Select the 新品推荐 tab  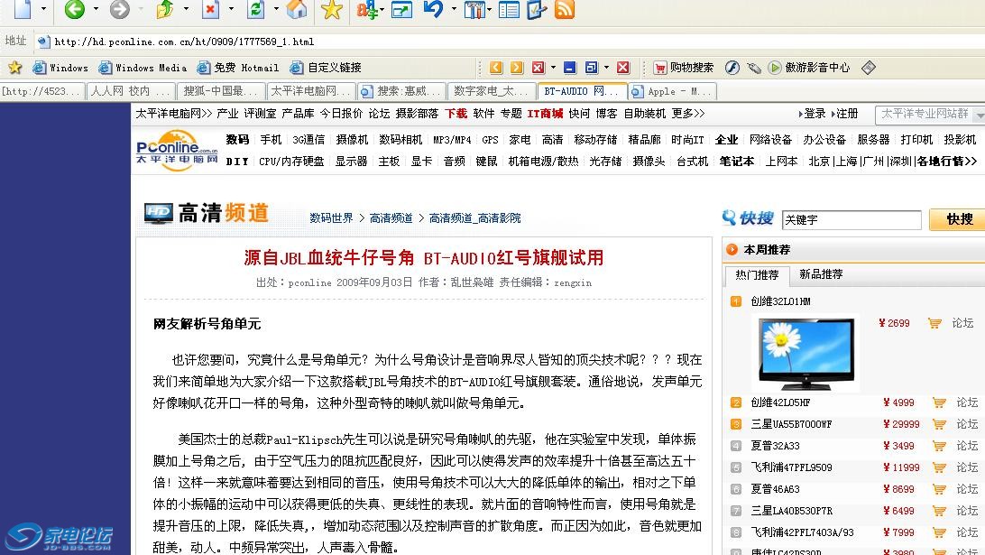pyautogui.click(x=821, y=274)
